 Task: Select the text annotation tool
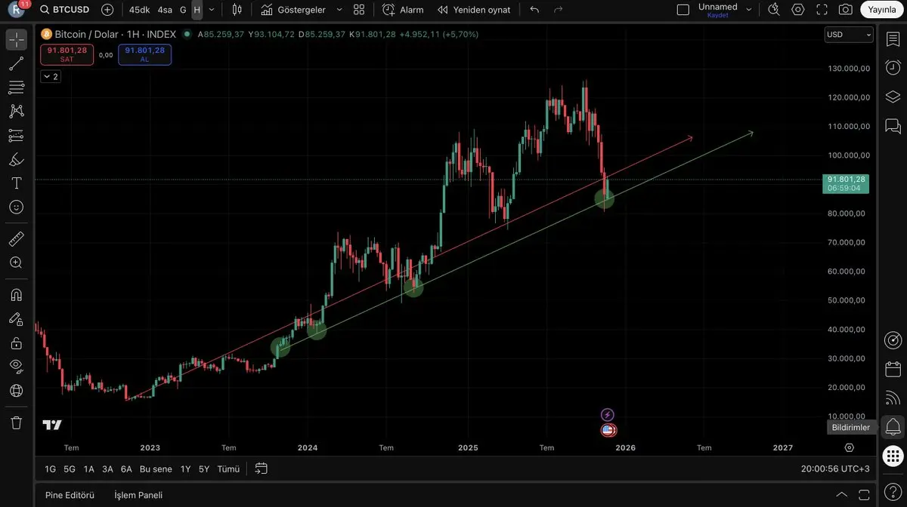coord(16,183)
